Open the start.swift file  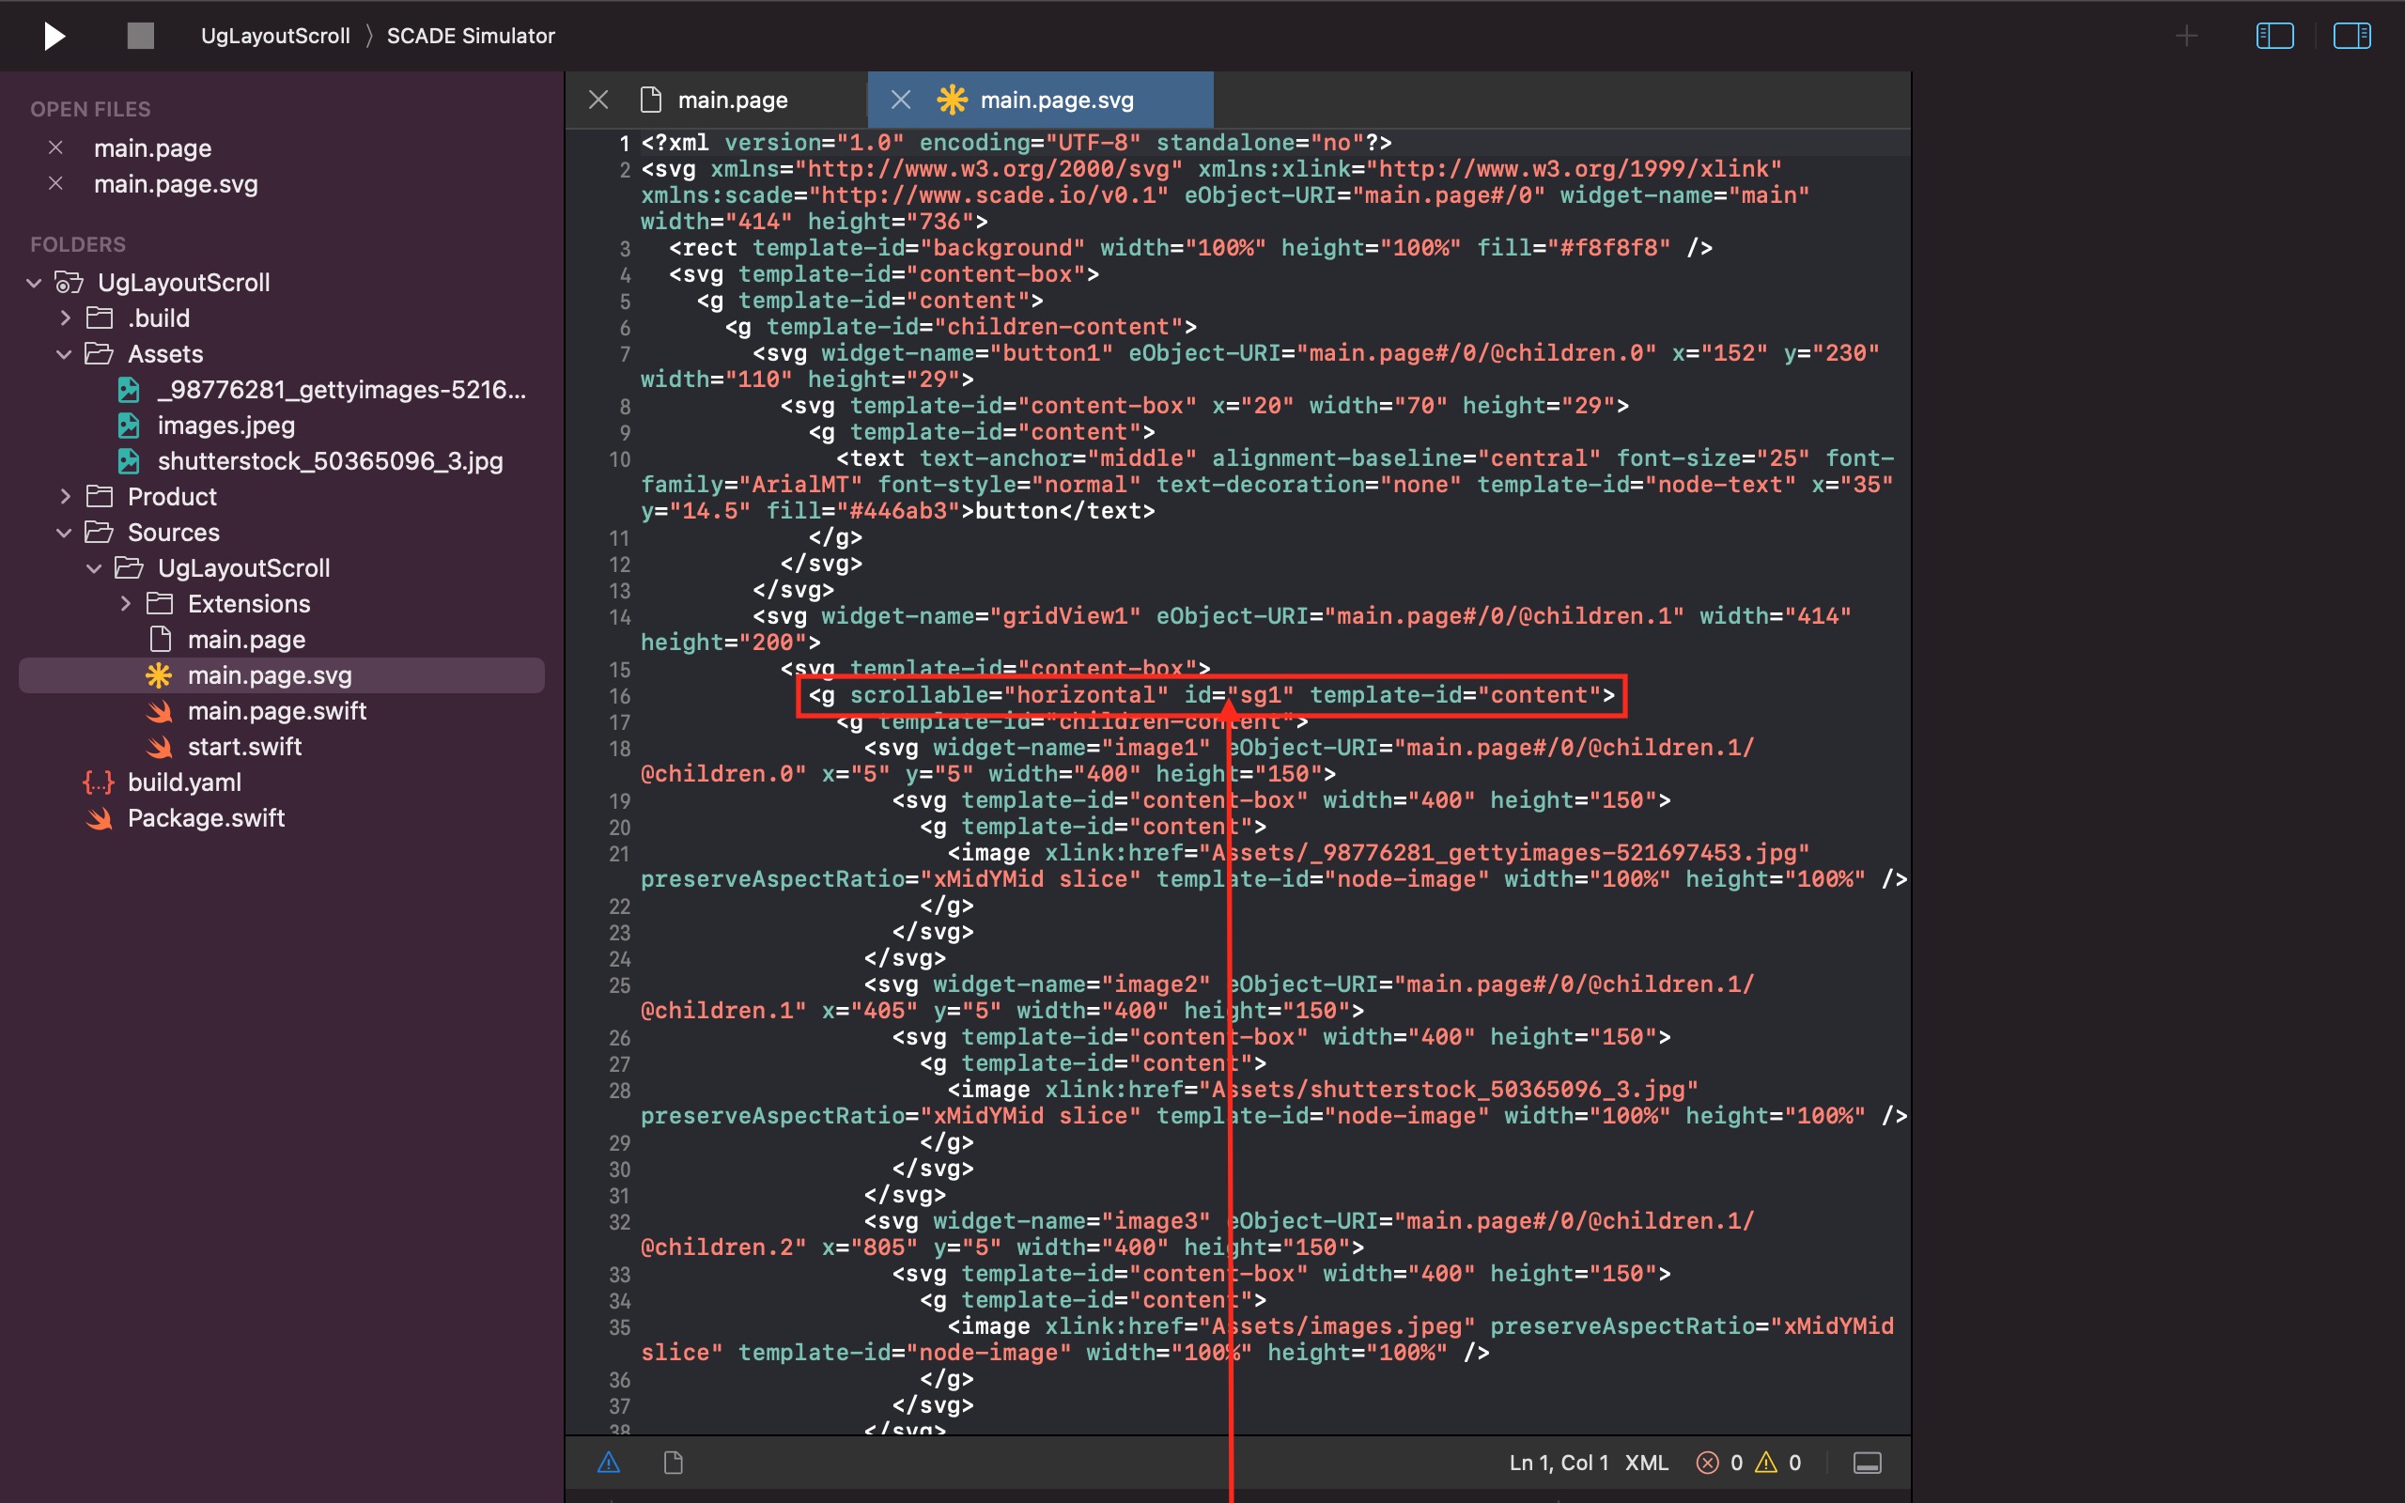(244, 747)
